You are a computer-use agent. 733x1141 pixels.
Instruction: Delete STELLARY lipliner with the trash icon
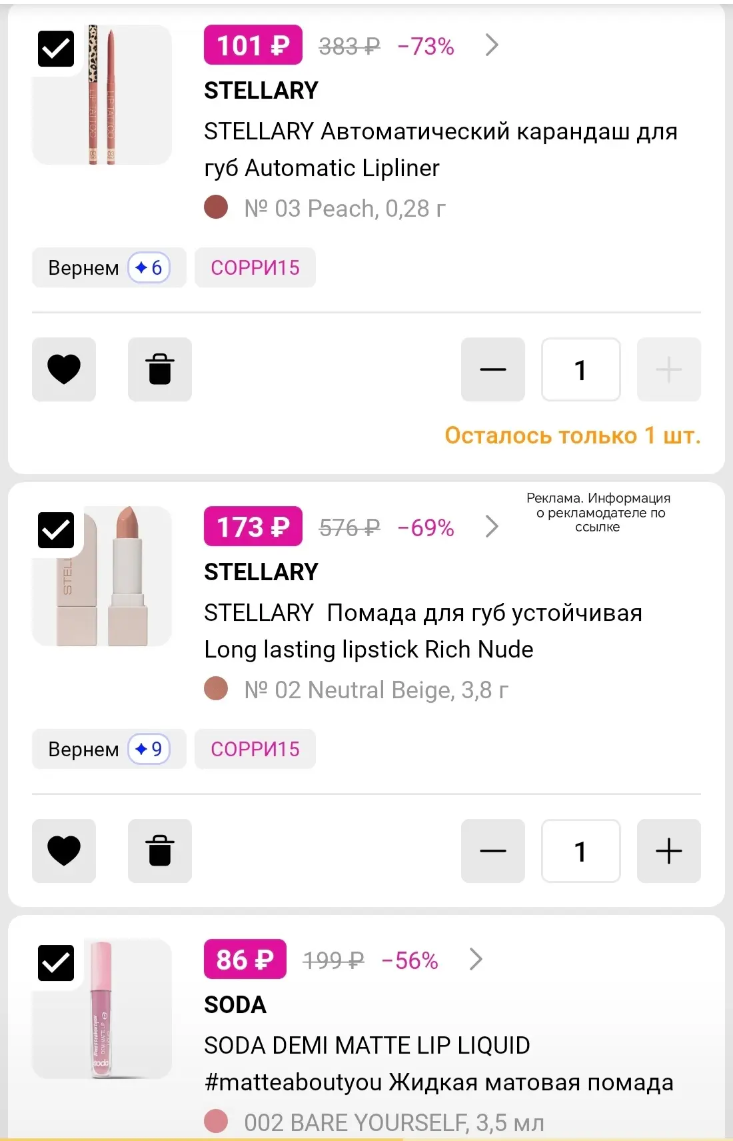tap(160, 369)
